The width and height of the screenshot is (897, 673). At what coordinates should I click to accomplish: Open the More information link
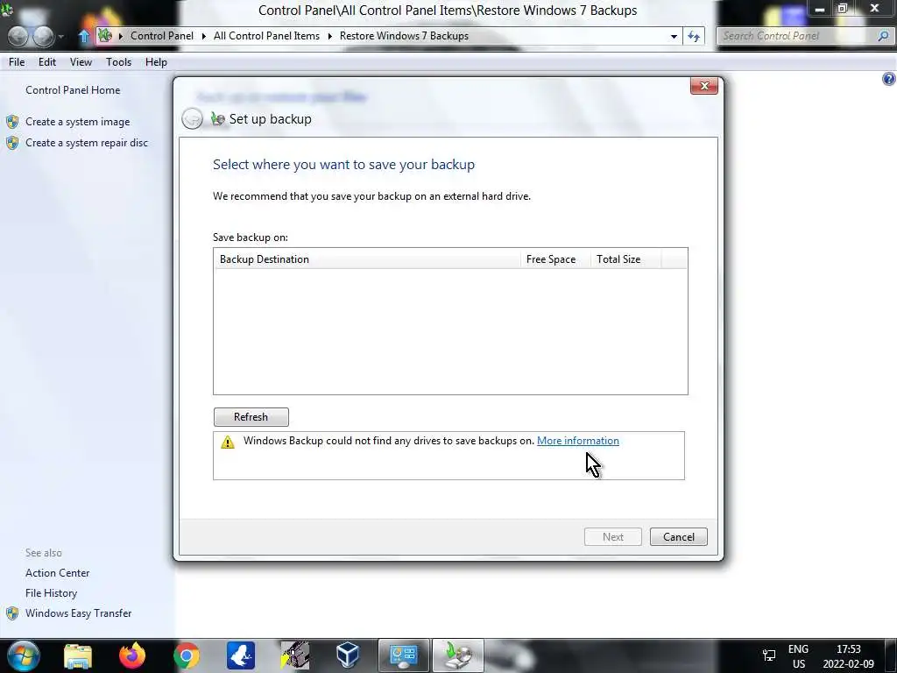pyautogui.click(x=578, y=441)
